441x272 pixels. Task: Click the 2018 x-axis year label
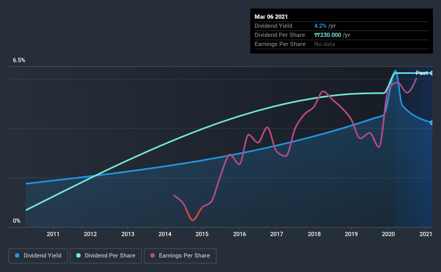(314, 234)
